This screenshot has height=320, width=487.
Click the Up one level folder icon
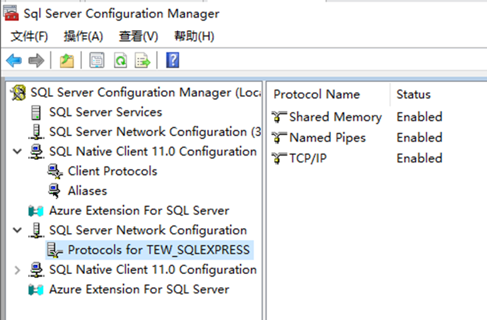click(67, 60)
